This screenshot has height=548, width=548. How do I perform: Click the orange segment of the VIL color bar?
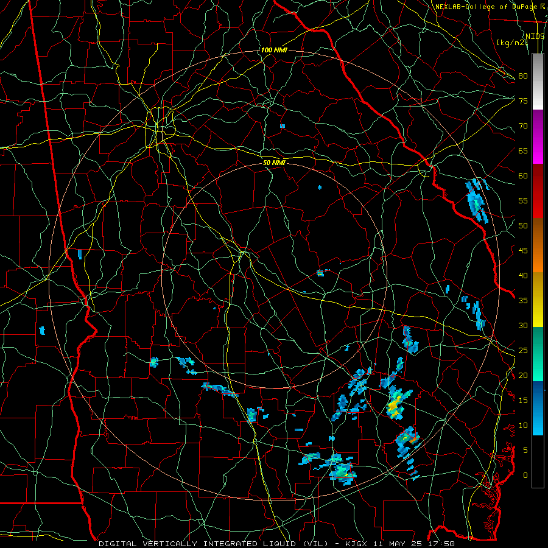538,245
